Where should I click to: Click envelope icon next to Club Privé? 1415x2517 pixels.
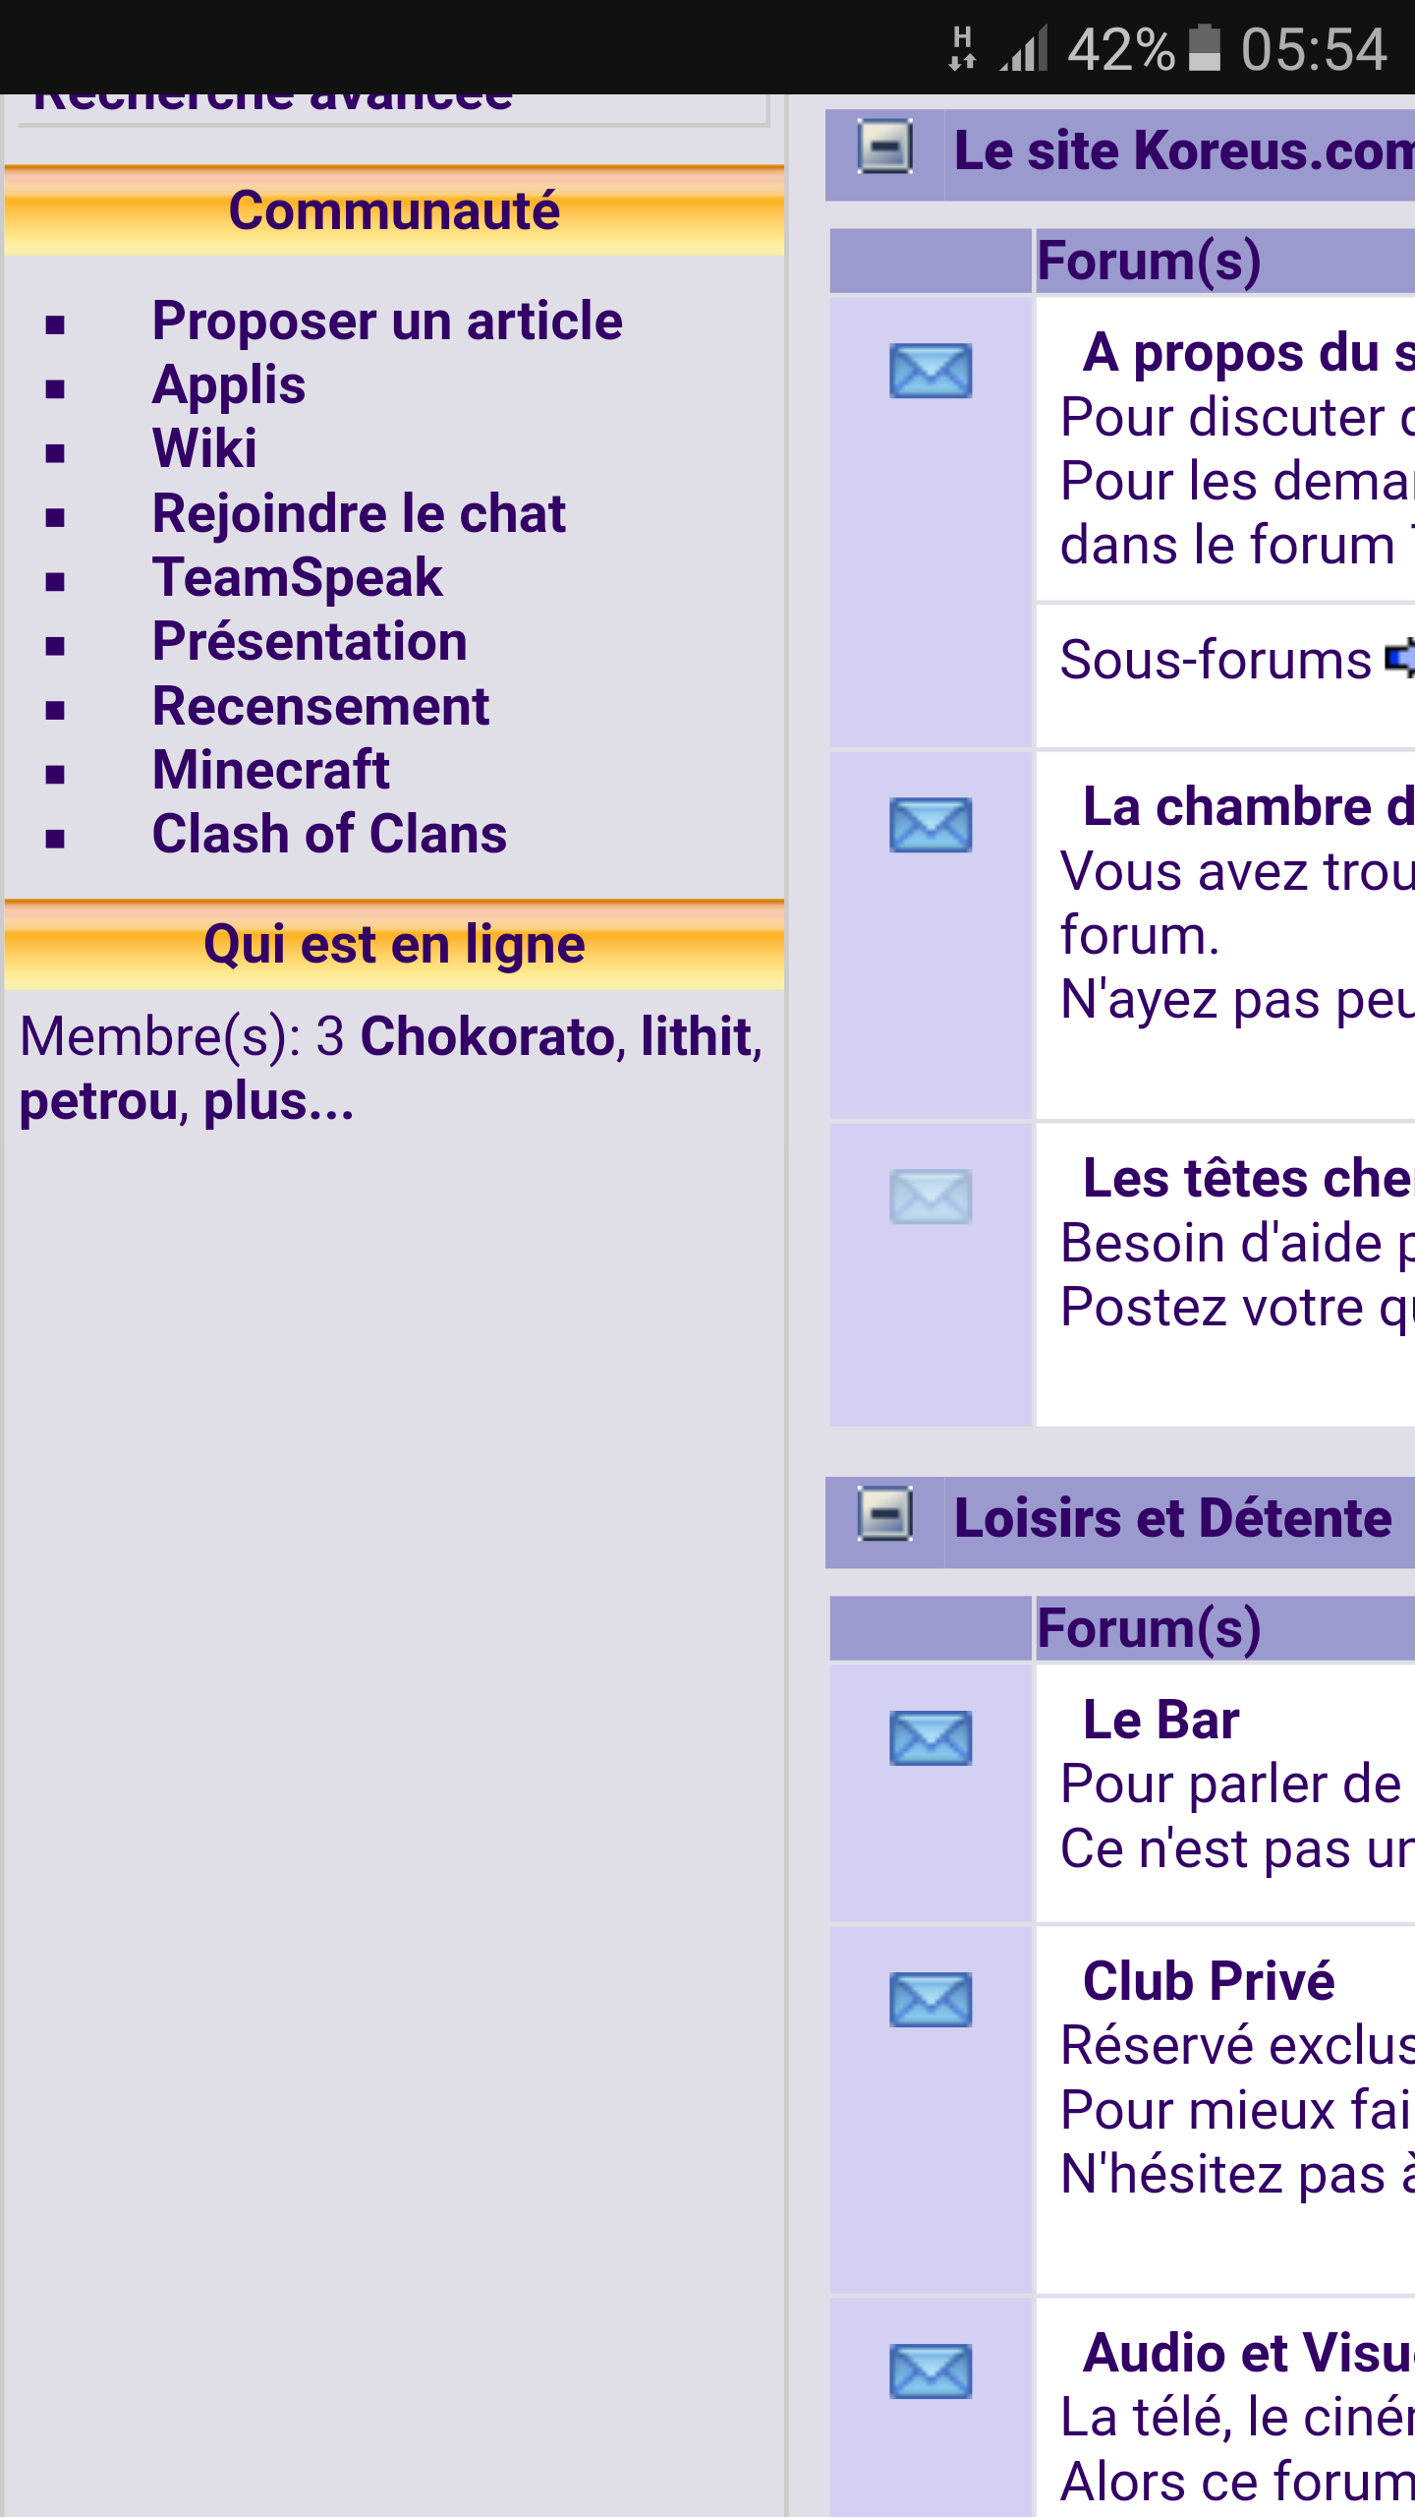tap(930, 1999)
